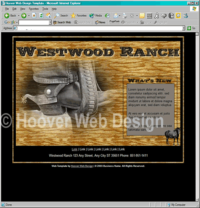Go to the Home page icon
Screen dimensions: 200x208
49,16
